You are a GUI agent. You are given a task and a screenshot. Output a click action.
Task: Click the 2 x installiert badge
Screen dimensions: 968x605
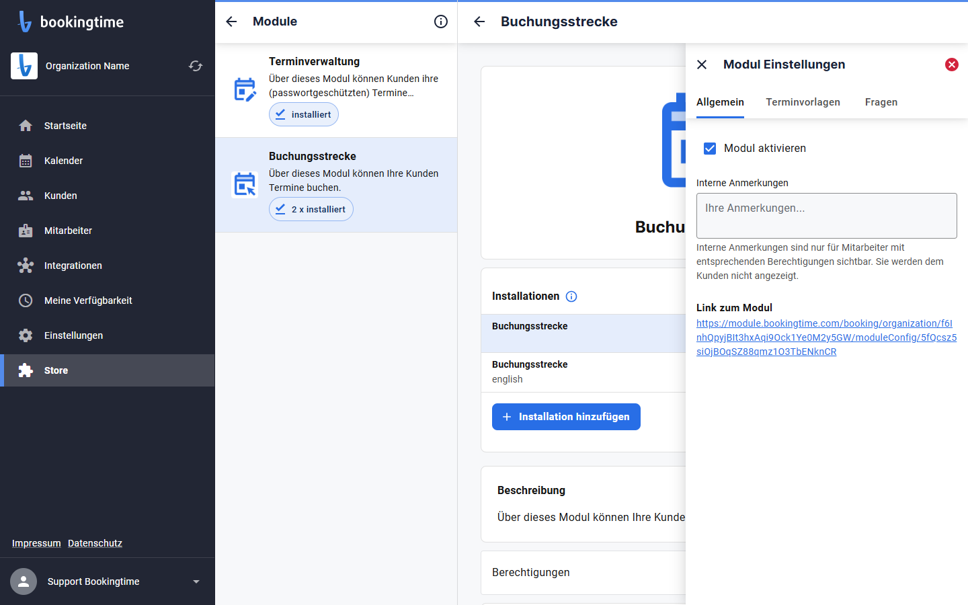(x=311, y=209)
